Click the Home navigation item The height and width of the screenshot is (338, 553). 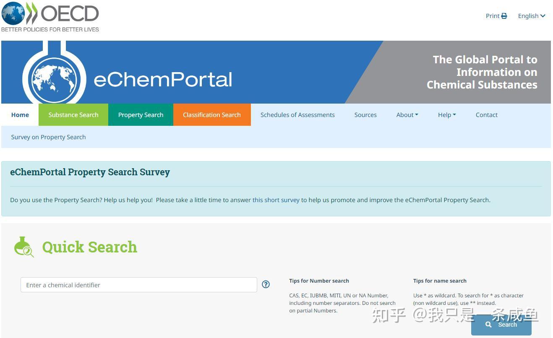20,115
